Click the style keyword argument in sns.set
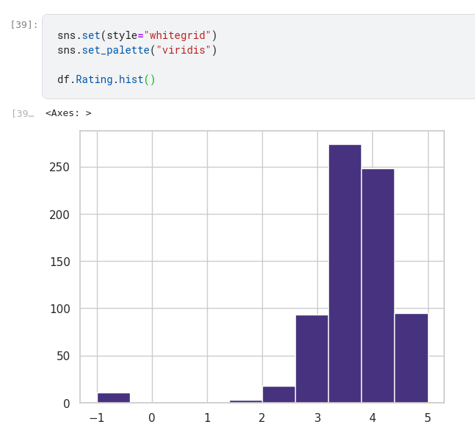Image resolution: width=475 pixels, height=441 pixels. click(122, 35)
